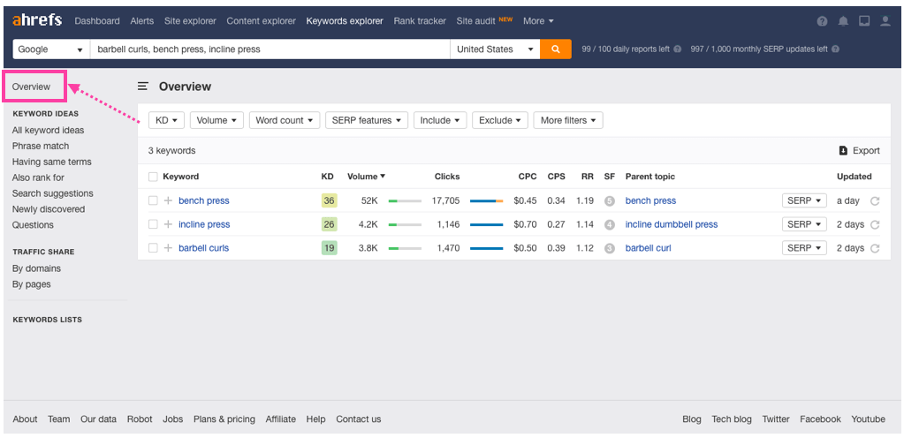
Task: Click bench press volume bar indicator
Action: pyautogui.click(x=405, y=201)
